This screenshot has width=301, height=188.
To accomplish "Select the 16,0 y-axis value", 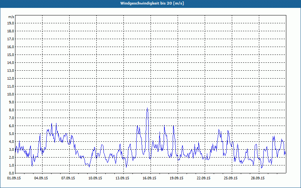I will click(x=11, y=47).
